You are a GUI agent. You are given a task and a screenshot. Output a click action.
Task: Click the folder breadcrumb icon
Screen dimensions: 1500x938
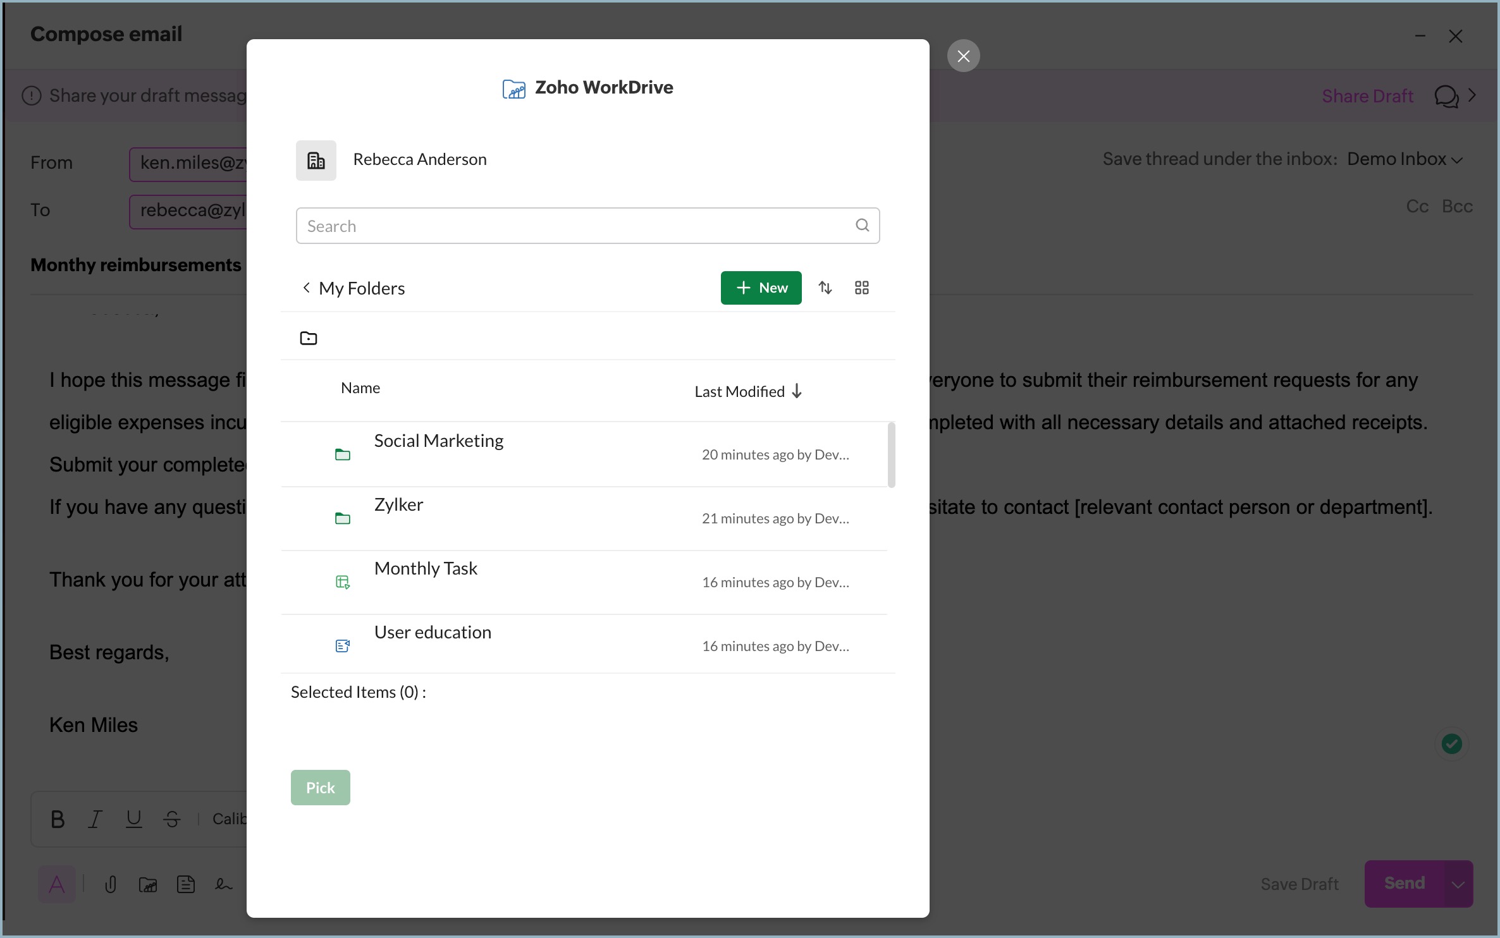pyautogui.click(x=308, y=338)
